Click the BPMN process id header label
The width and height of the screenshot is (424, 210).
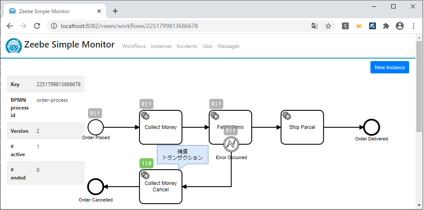pos(20,108)
